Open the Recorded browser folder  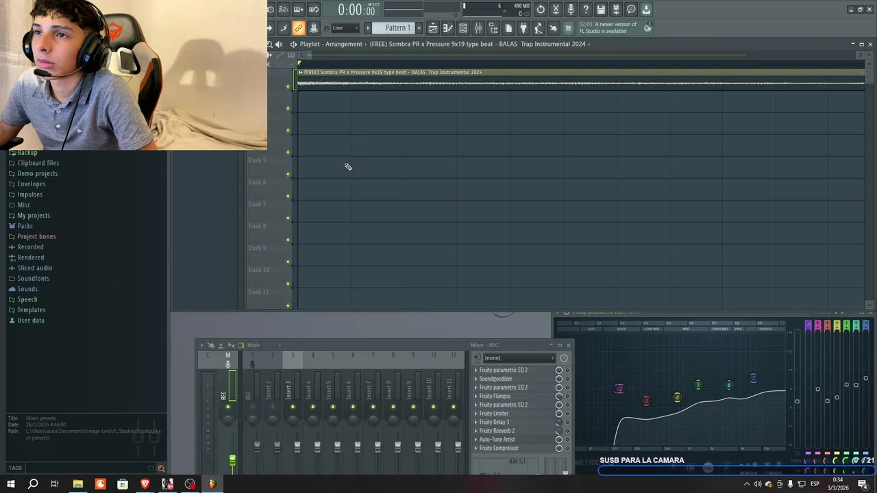tap(30, 247)
